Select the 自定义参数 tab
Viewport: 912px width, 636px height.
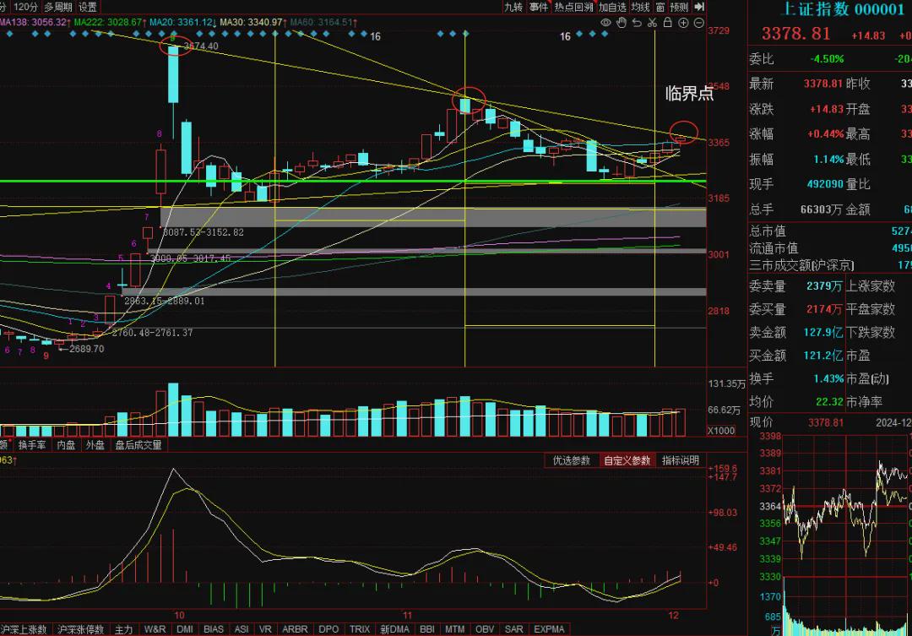point(627,460)
